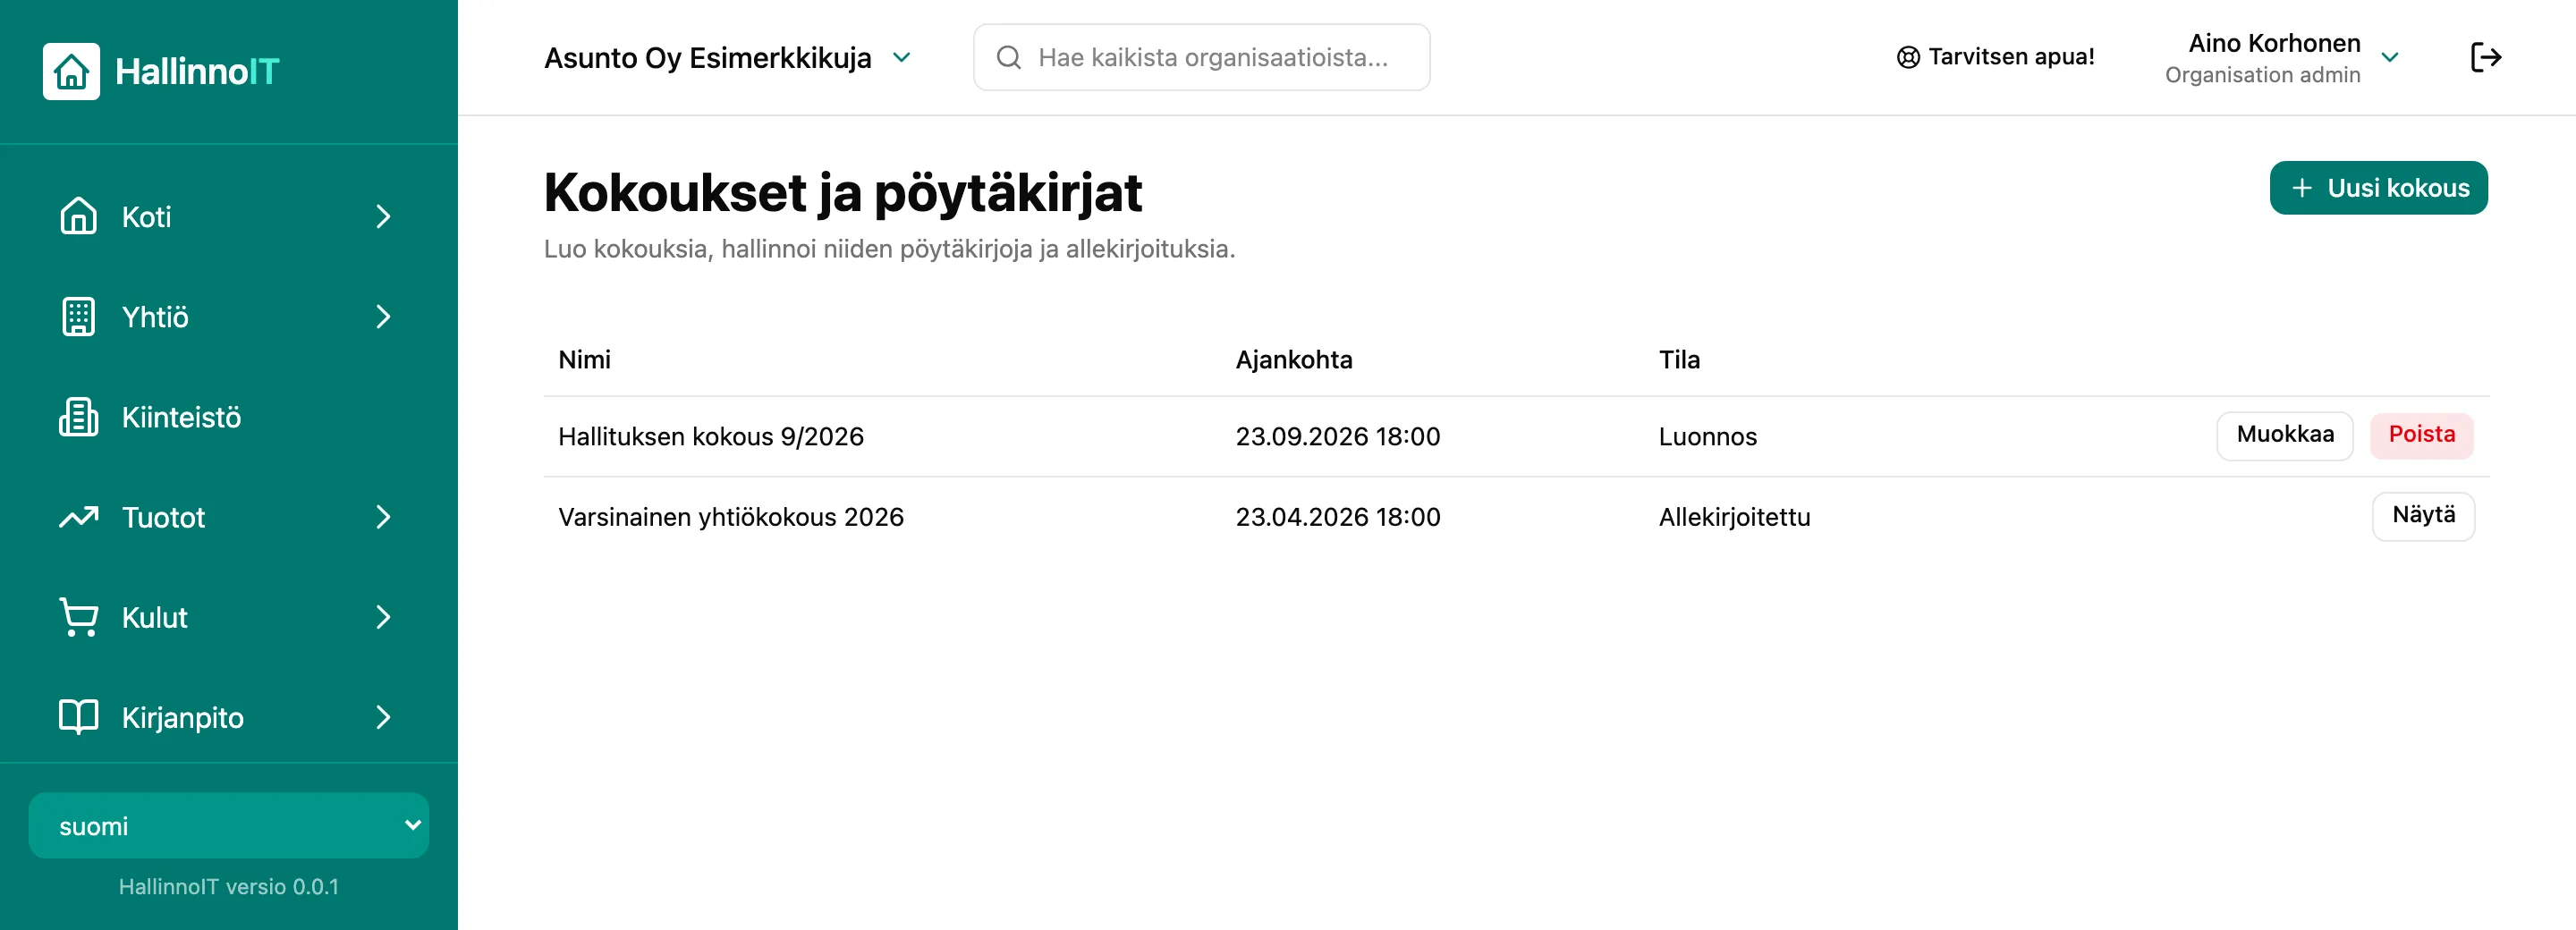Viewport: 2576px width, 930px height.
Task: Select Kulut in the sidebar
Action: tap(228, 617)
